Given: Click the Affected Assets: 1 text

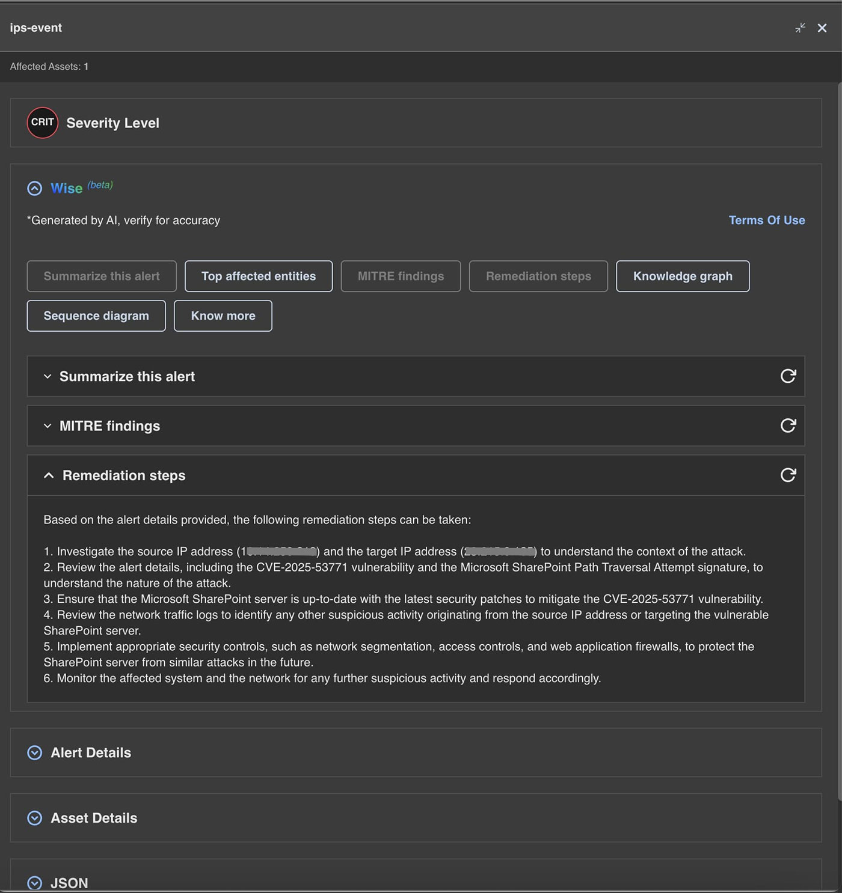Looking at the screenshot, I should click(49, 67).
